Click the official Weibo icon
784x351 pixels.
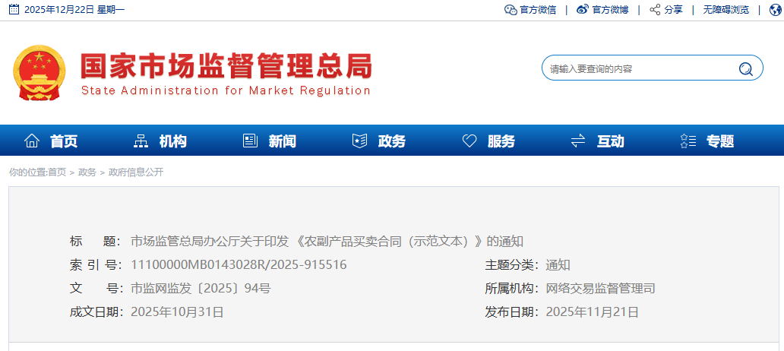coord(583,10)
